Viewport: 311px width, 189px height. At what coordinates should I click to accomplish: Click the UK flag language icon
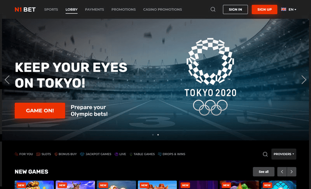click(284, 9)
